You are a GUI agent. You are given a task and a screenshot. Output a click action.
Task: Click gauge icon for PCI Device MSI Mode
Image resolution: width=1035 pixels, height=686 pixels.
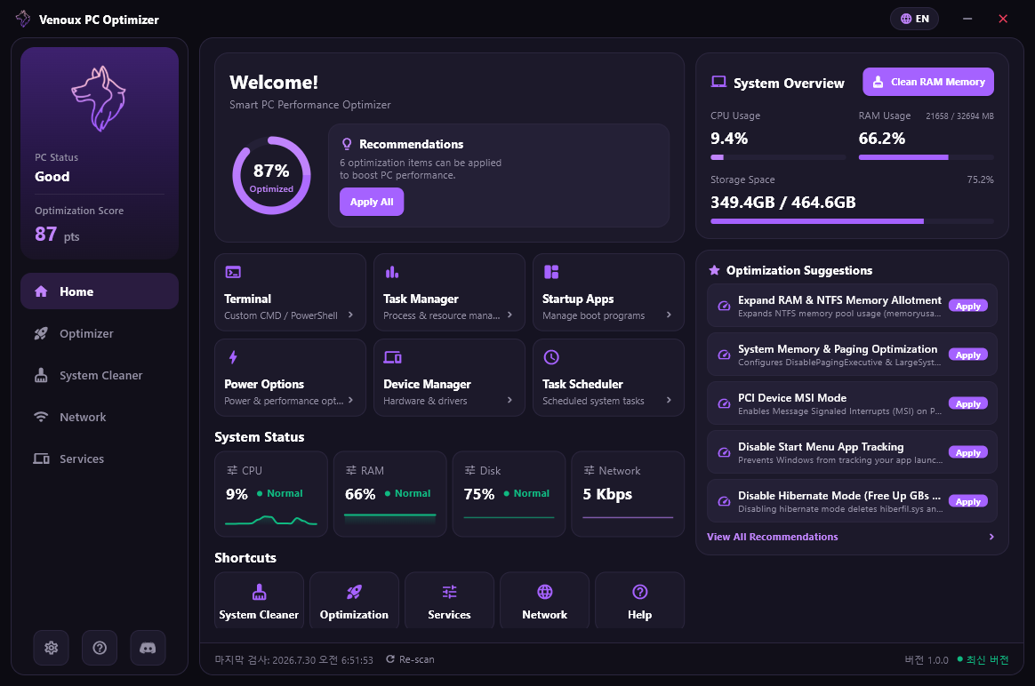724,403
